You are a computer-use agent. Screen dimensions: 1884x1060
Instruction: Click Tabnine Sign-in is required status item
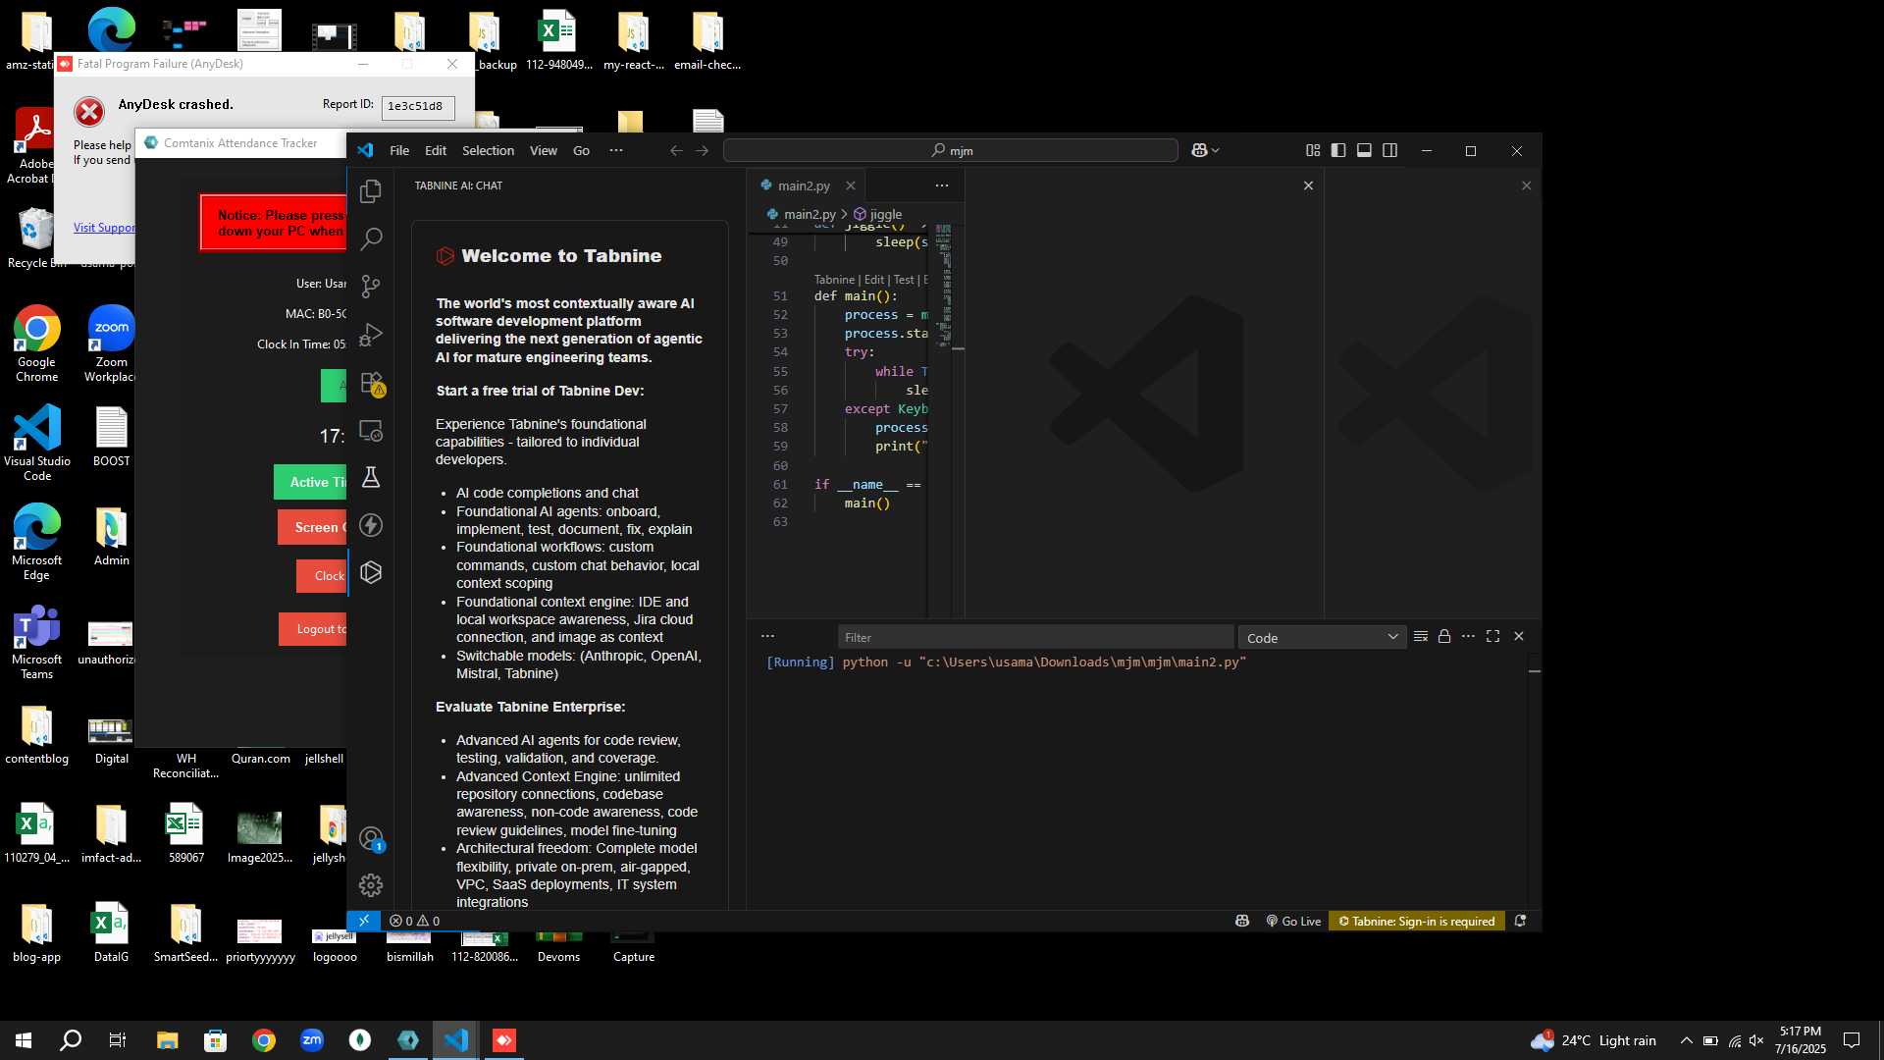point(1417,921)
